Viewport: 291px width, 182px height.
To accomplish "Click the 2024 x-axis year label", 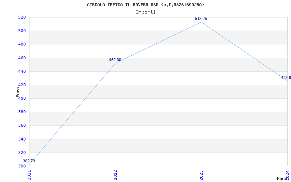I will [287, 175].
